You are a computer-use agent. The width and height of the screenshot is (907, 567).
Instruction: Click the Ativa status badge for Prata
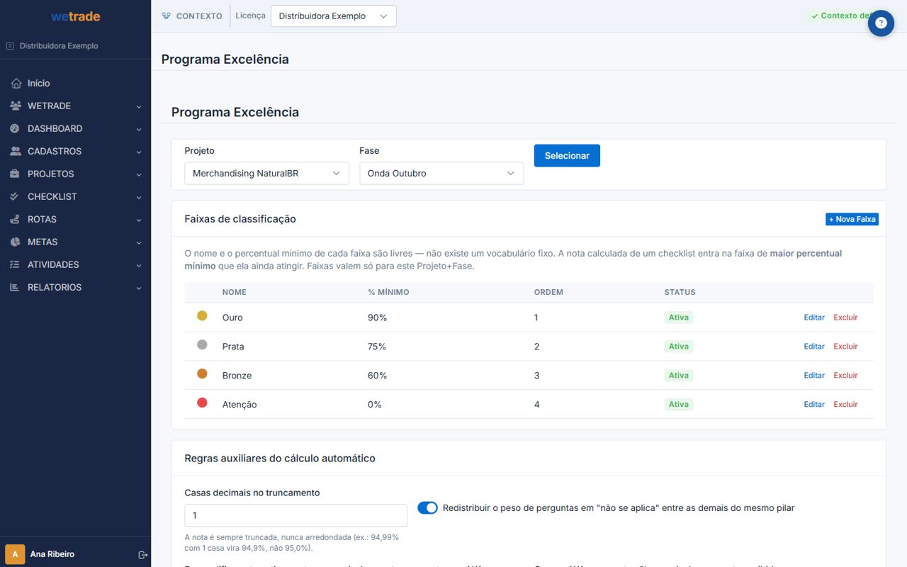tap(678, 347)
